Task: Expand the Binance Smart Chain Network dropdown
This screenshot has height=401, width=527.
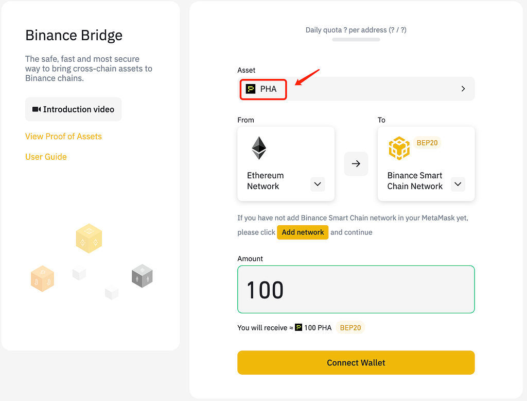Action: point(458,184)
